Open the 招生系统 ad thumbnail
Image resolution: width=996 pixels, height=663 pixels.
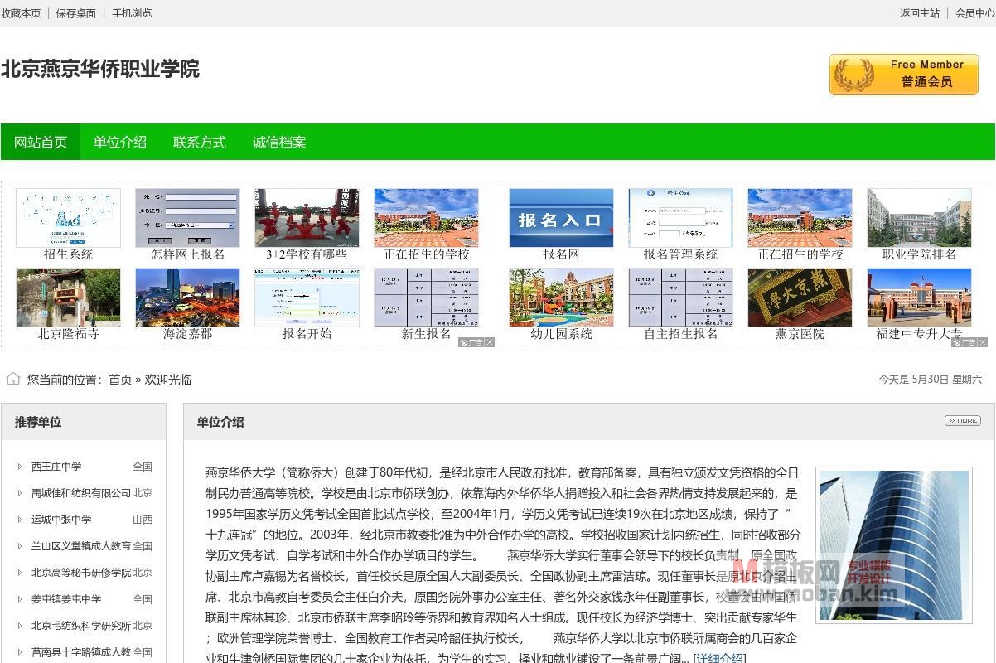(x=68, y=218)
